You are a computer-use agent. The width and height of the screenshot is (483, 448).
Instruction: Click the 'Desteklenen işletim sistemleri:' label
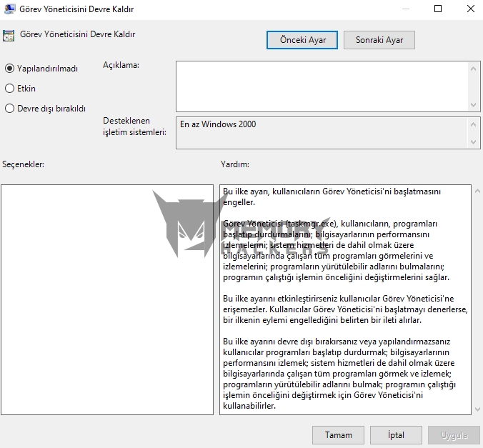coord(134,126)
